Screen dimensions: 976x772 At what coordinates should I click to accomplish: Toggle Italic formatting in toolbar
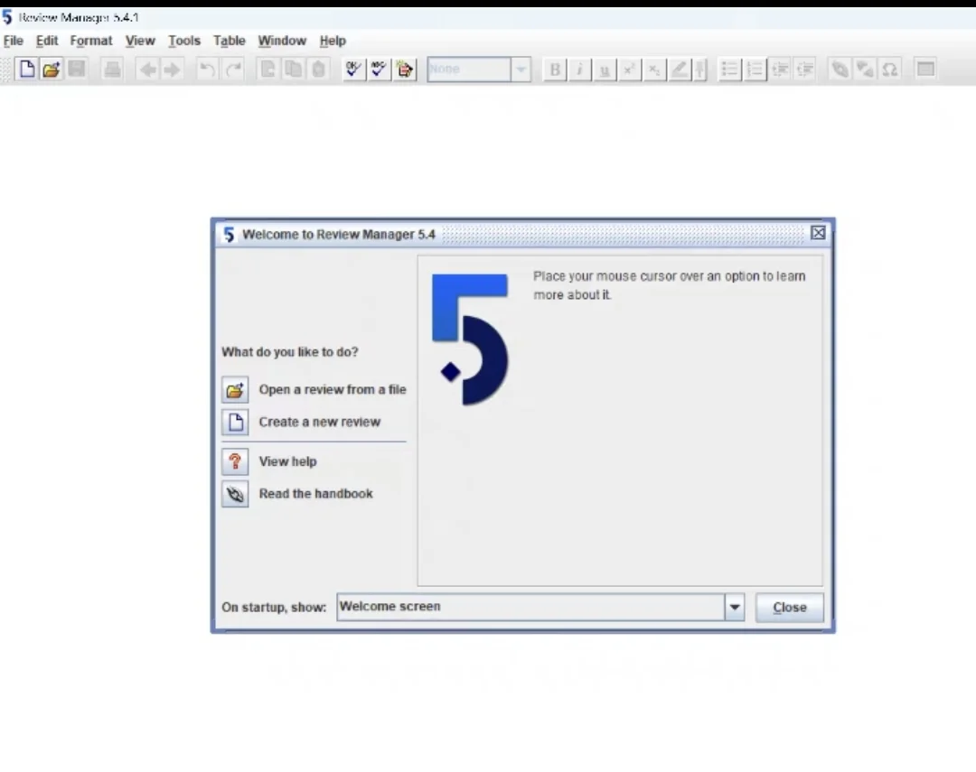pyautogui.click(x=579, y=69)
